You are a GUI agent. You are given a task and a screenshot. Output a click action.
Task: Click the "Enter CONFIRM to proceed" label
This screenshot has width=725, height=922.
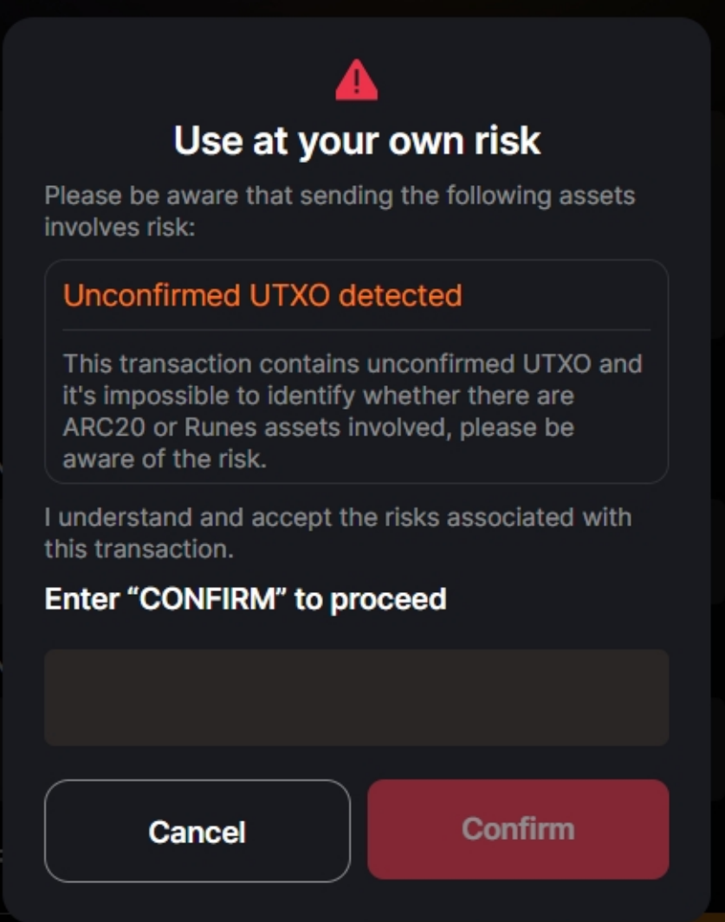point(245,598)
